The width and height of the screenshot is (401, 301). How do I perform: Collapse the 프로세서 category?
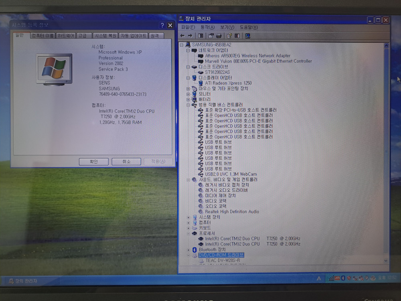coord(188,234)
